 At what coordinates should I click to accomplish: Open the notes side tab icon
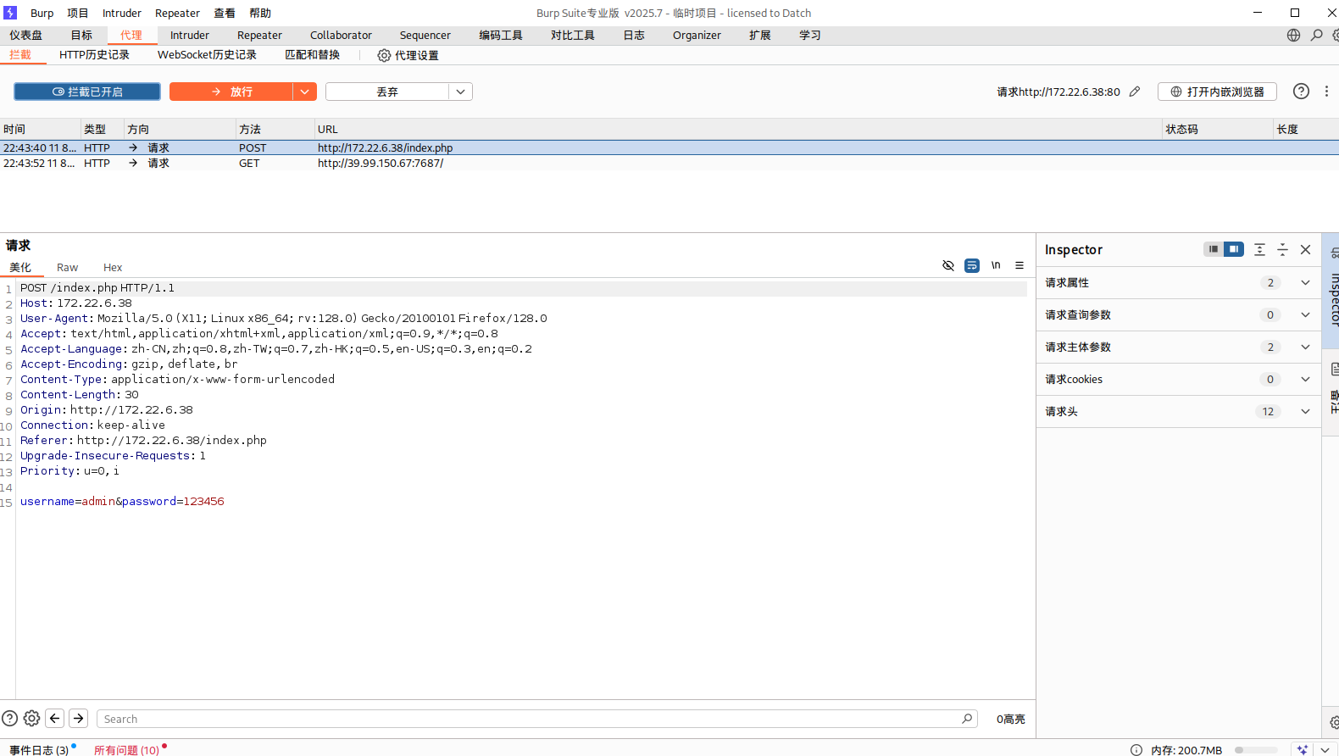pos(1334,370)
